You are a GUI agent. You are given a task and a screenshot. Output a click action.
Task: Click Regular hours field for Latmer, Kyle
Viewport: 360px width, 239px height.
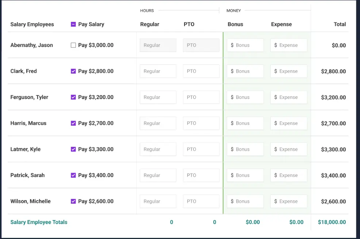pyautogui.click(x=158, y=149)
